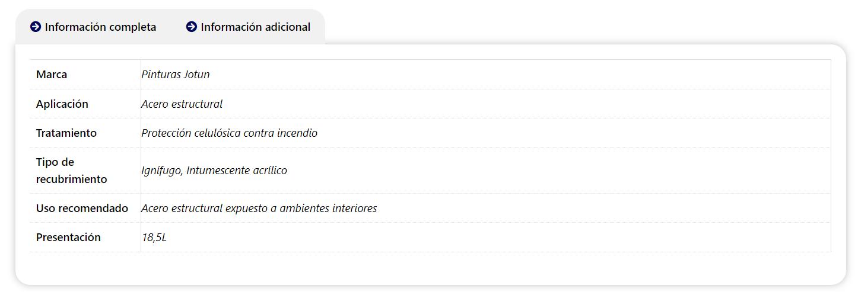Click the 18,5L presentation value
855x292 pixels.
pyautogui.click(x=154, y=238)
